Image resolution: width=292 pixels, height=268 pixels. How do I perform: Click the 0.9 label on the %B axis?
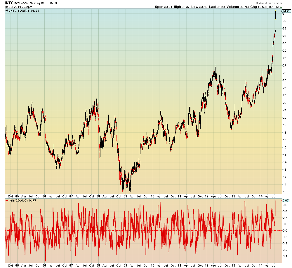click(285, 205)
